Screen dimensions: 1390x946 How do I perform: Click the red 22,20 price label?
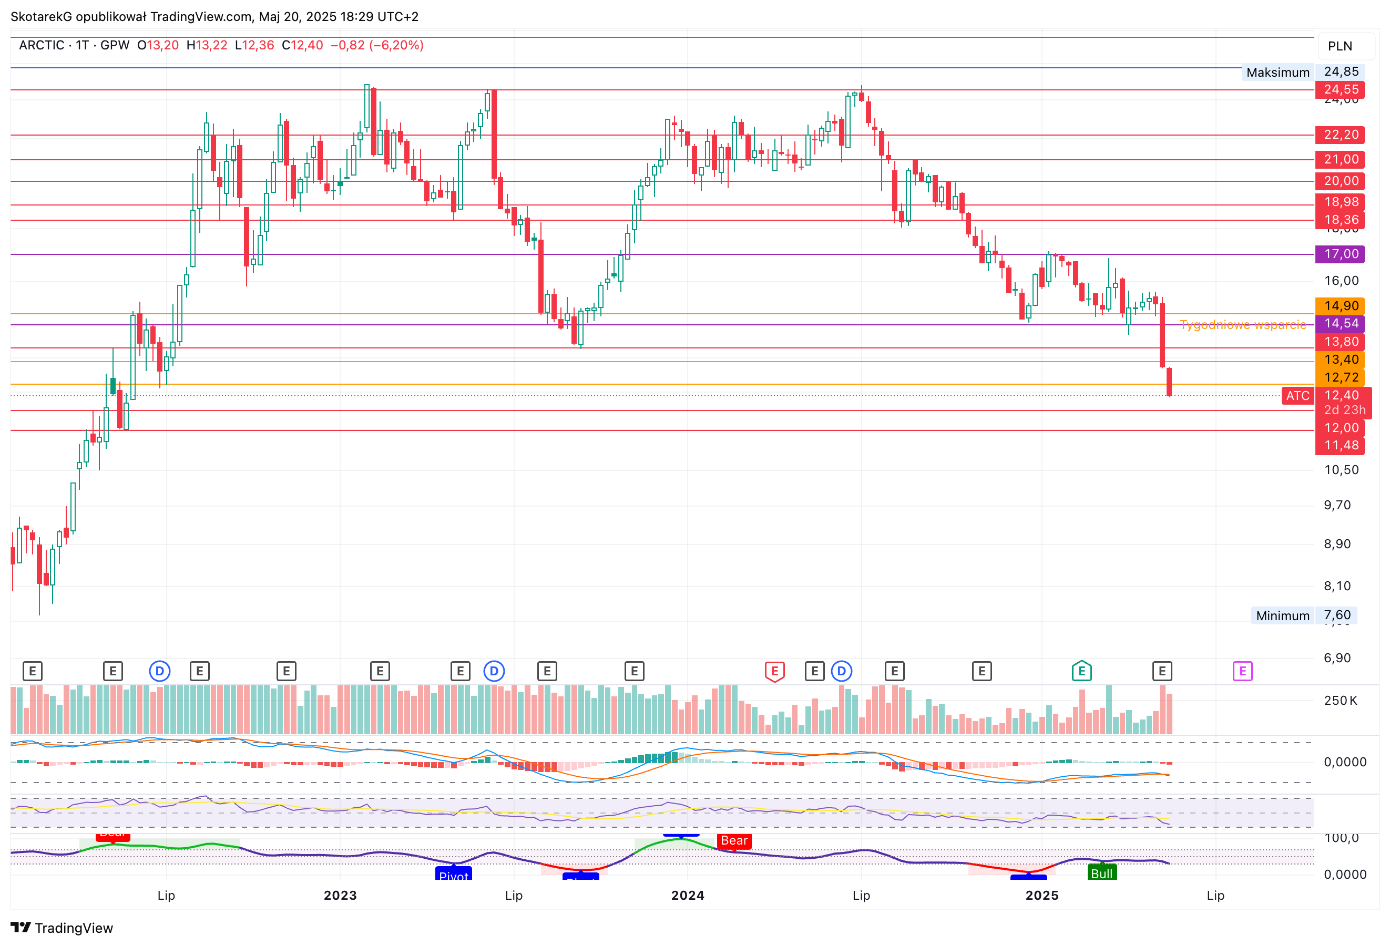(1340, 135)
